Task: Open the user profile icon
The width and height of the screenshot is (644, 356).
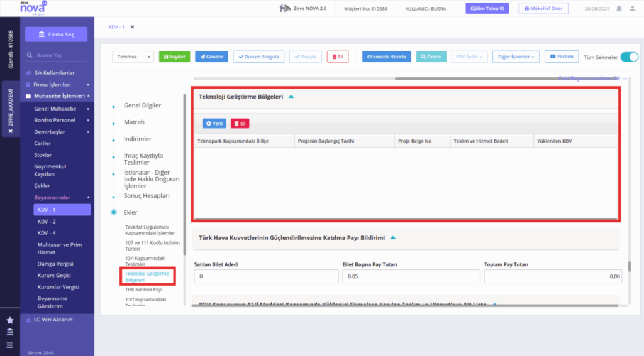Action: pyautogui.click(x=633, y=9)
